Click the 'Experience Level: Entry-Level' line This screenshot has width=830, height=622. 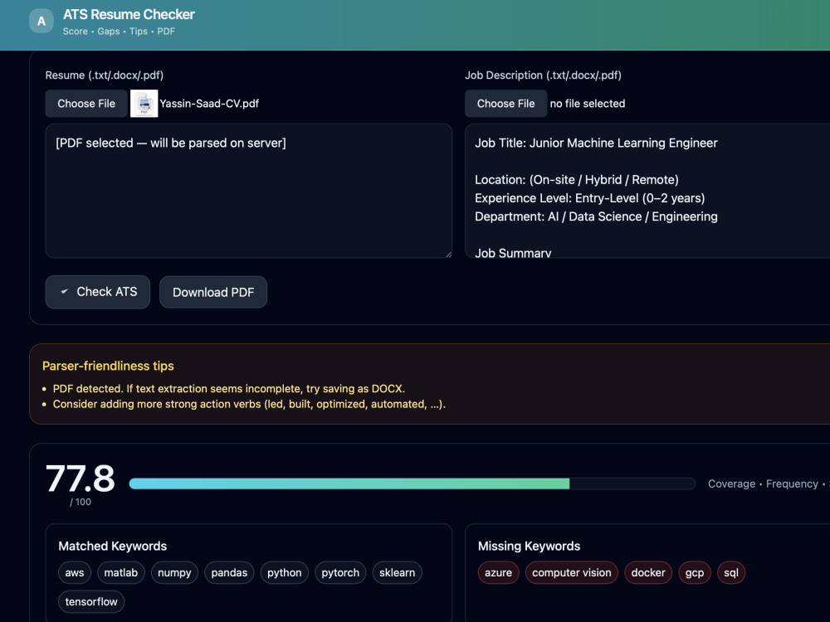click(589, 198)
